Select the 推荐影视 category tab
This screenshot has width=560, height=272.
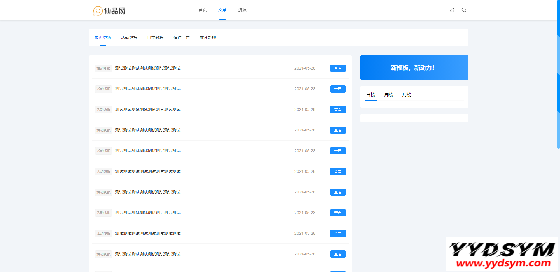[x=208, y=38]
